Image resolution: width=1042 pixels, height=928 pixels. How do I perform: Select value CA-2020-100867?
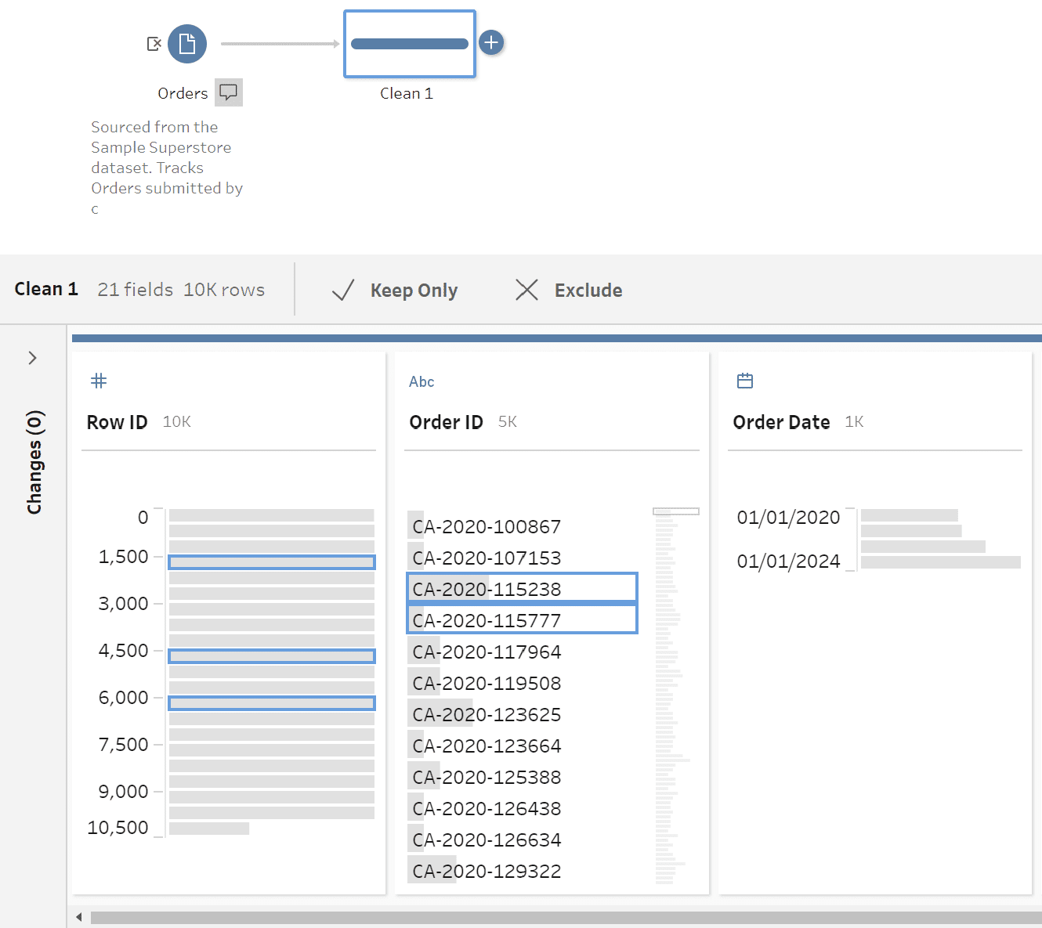[522, 526]
